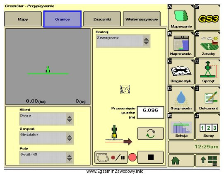Open Gospod. dropdown showing Simulator
224x174 pixels.
46,138
